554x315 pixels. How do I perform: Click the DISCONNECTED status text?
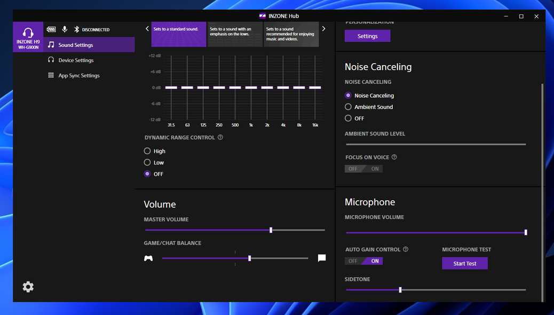coord(96,30)
